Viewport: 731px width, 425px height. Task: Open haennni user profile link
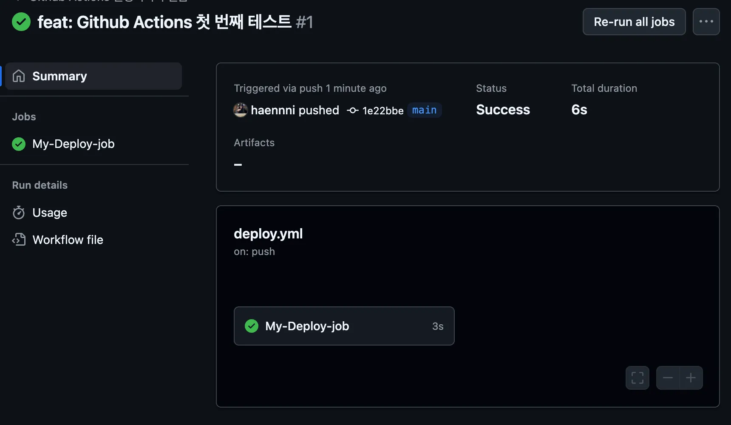[273, 110]
